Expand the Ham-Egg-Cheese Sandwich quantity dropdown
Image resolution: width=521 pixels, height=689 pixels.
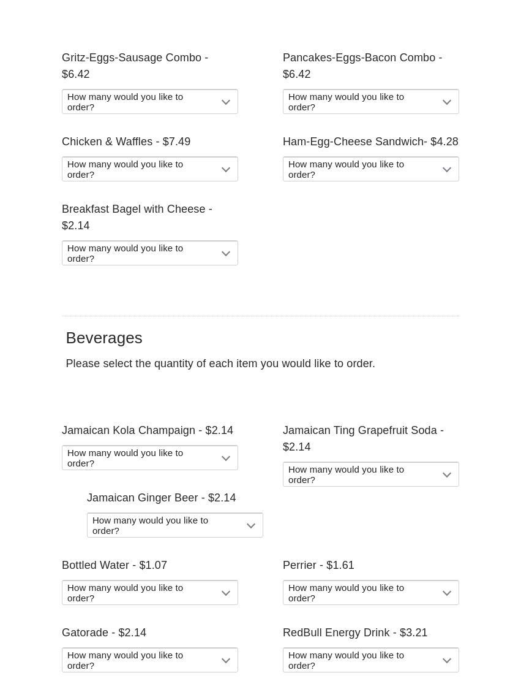coord(370,169)
